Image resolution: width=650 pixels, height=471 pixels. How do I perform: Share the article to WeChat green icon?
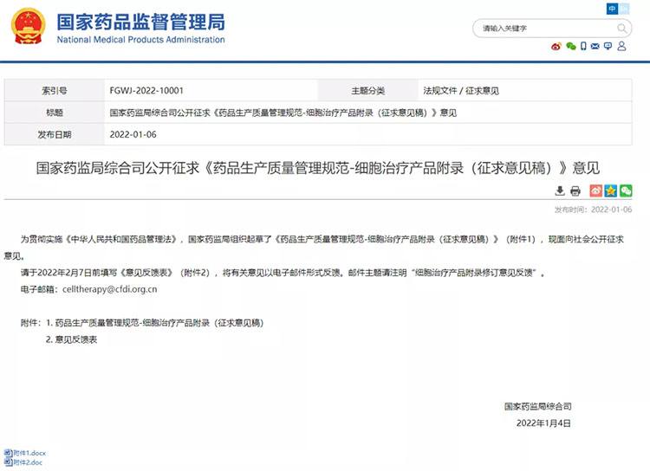pyautogui.click(x=626, y=190)
